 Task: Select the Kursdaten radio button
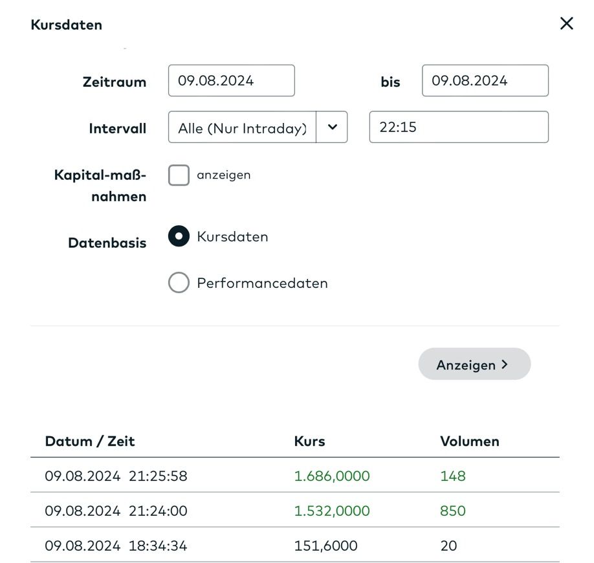point(179,236)
